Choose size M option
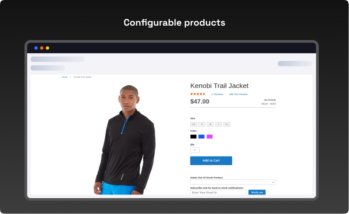The width and height of the screenshot is (349, 214). click(x=210, y=124)
